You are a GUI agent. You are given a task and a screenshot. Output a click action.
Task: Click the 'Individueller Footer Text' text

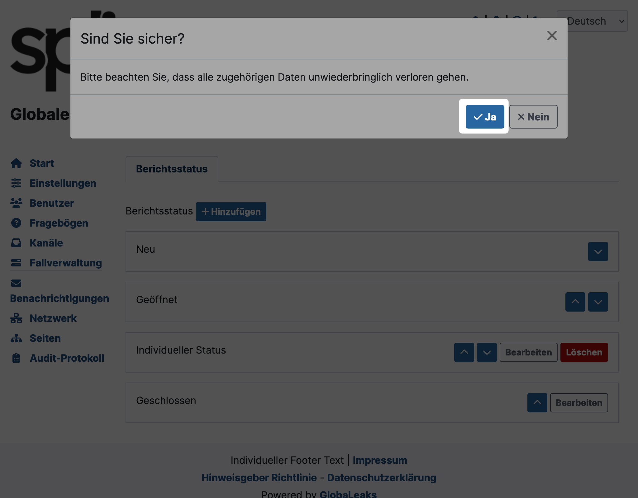pyautogui.click(x=287, y=460)
